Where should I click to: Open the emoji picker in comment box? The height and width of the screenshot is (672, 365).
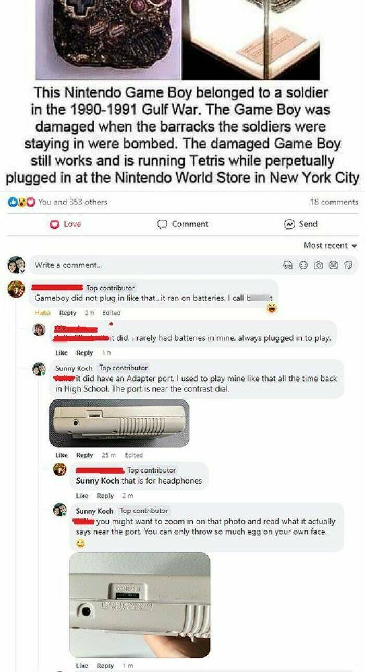[x=302, y=265]
